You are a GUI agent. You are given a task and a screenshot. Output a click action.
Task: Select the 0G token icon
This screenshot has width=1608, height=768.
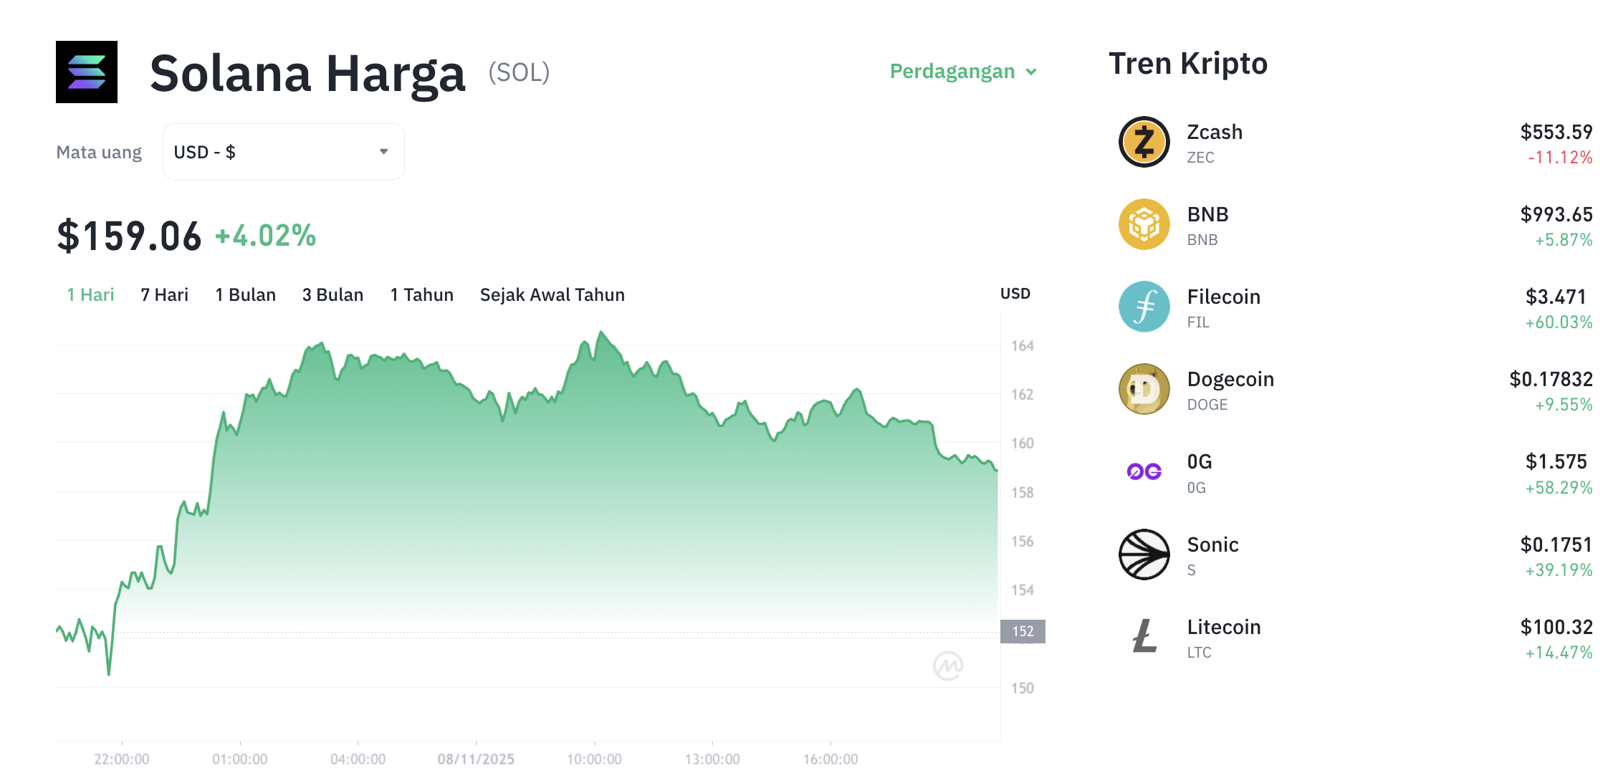point(1143,471)
